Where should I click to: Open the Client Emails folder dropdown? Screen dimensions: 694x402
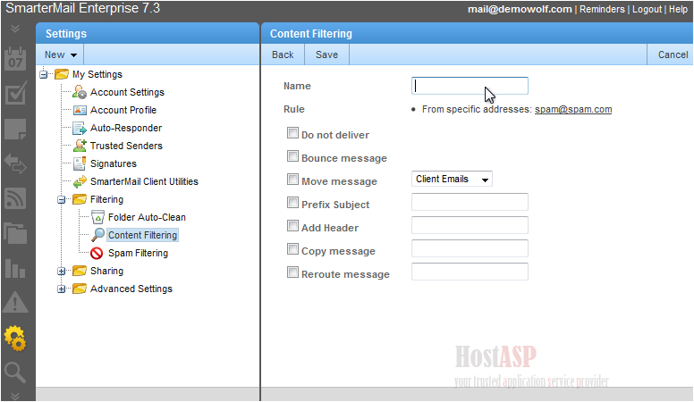(x=452, y=179)
